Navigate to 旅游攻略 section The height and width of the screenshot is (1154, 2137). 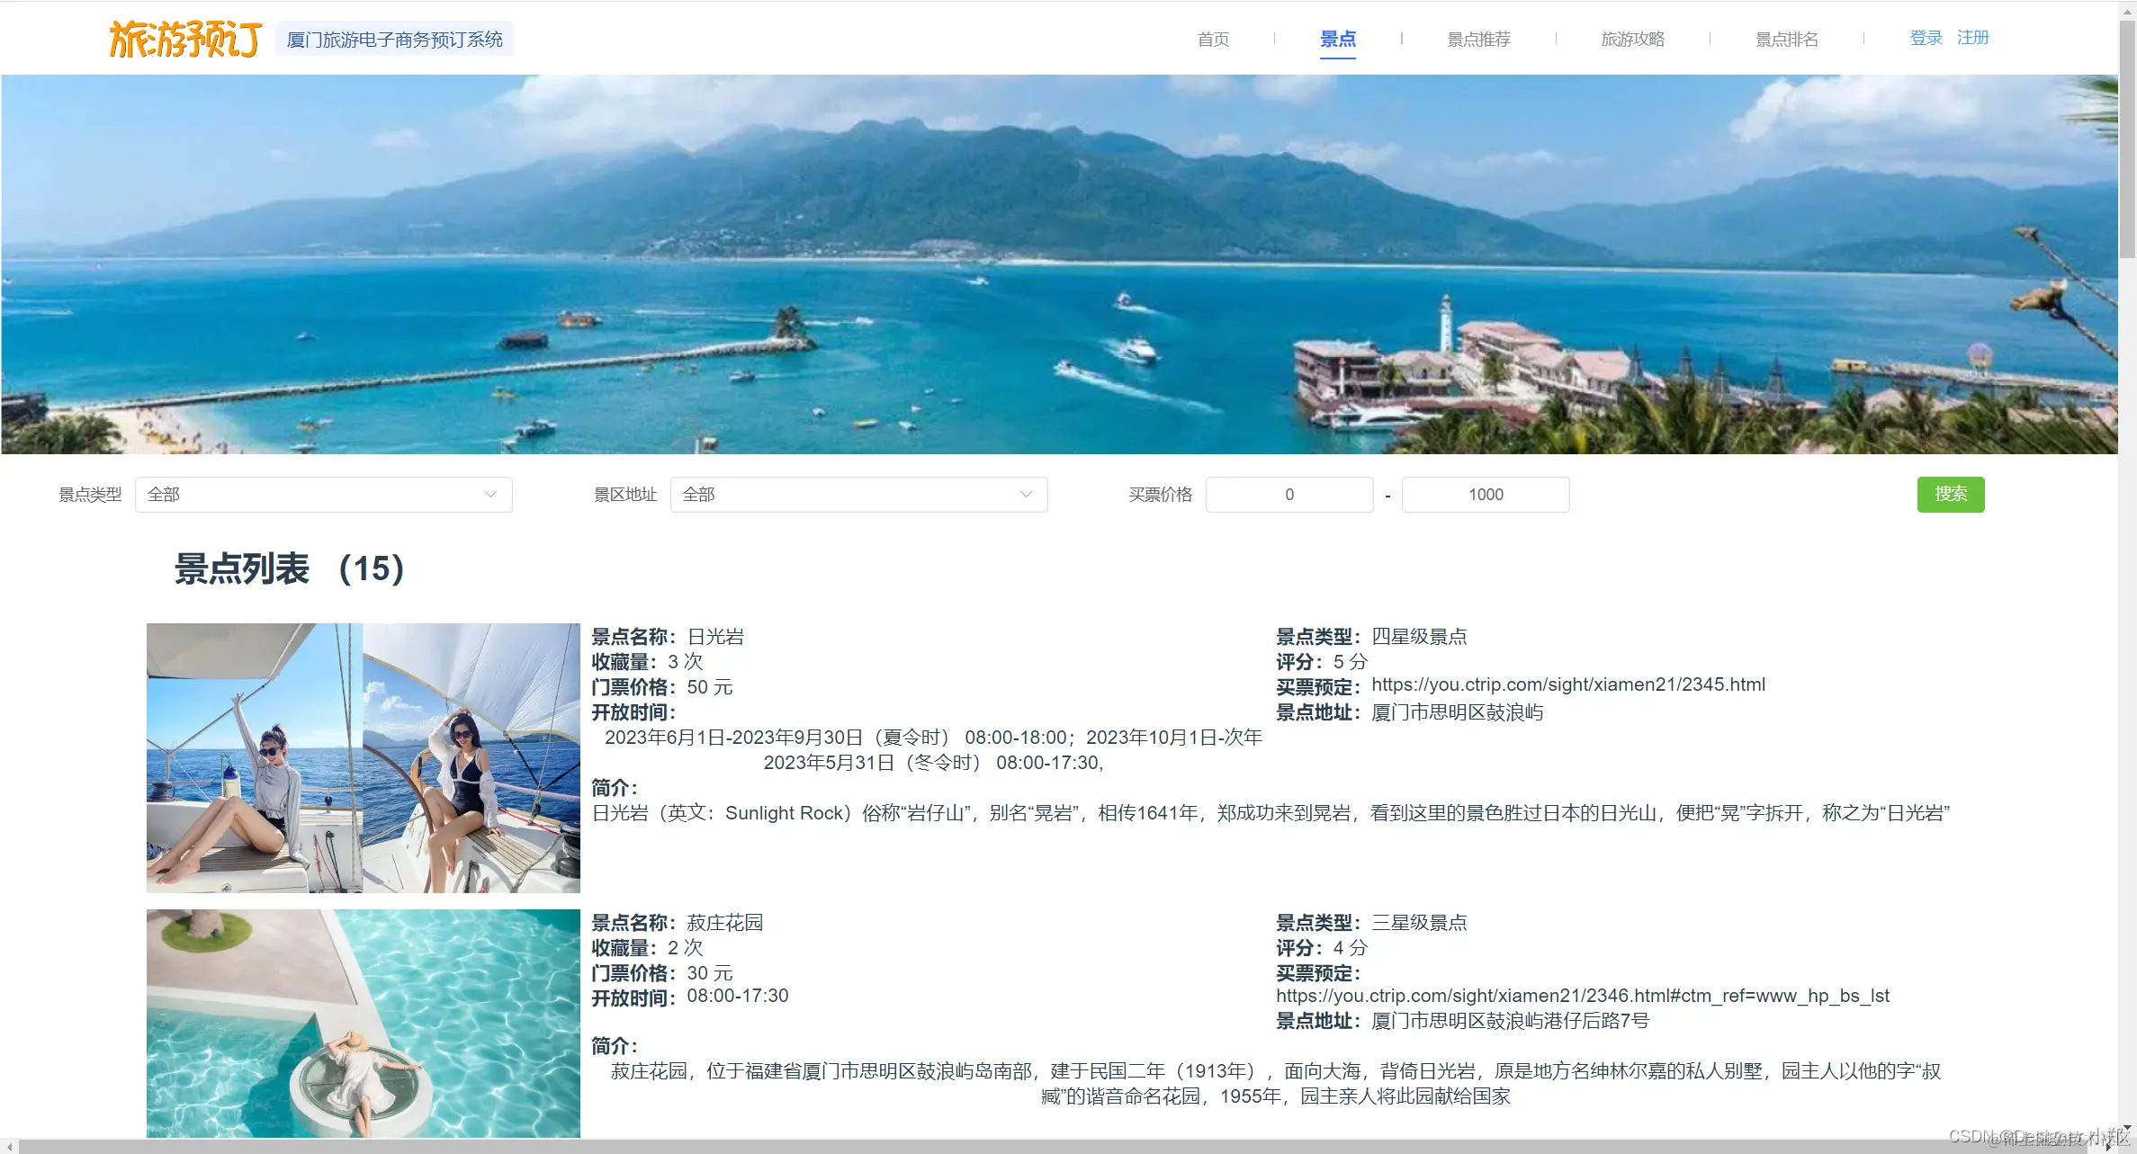point(1633,39)
